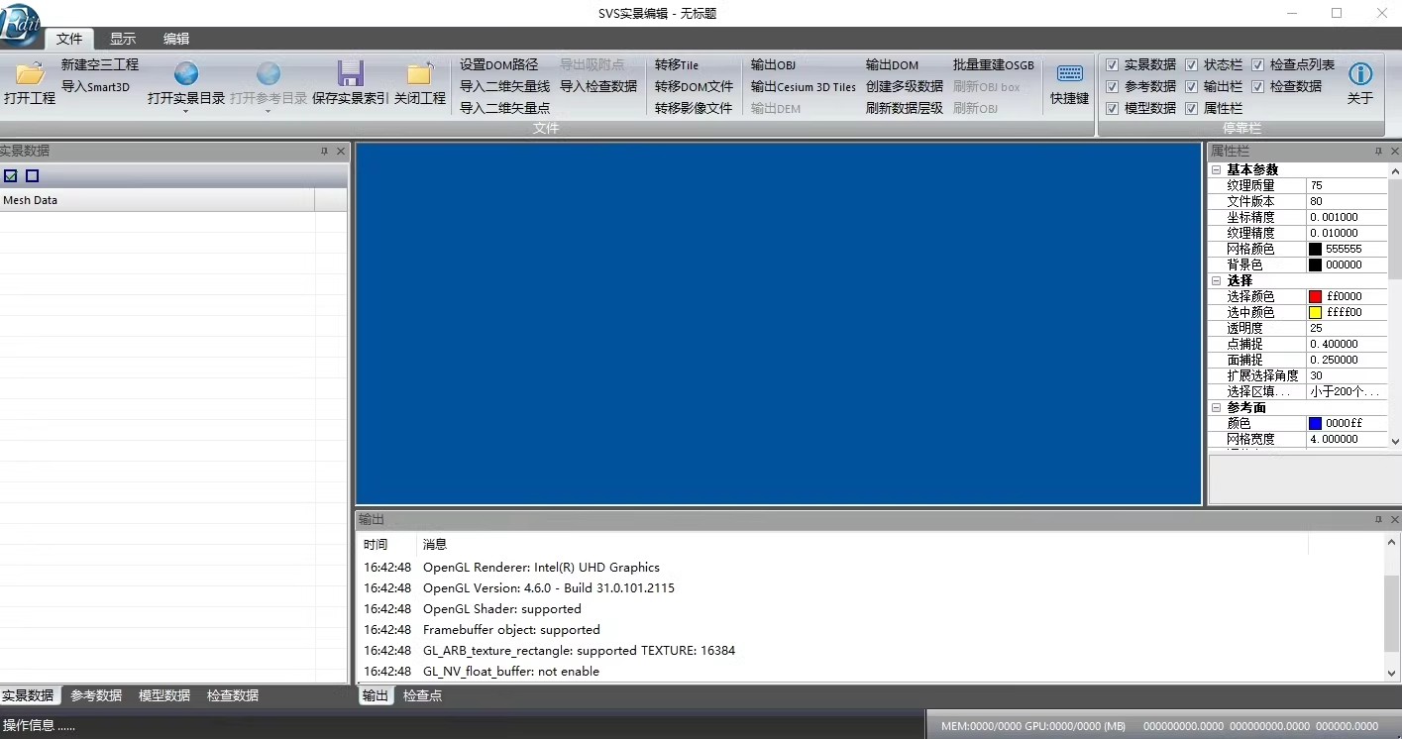Screen dimensions: 1402x739
Task: Click 转移Tile button
Action: click(677, 64)
